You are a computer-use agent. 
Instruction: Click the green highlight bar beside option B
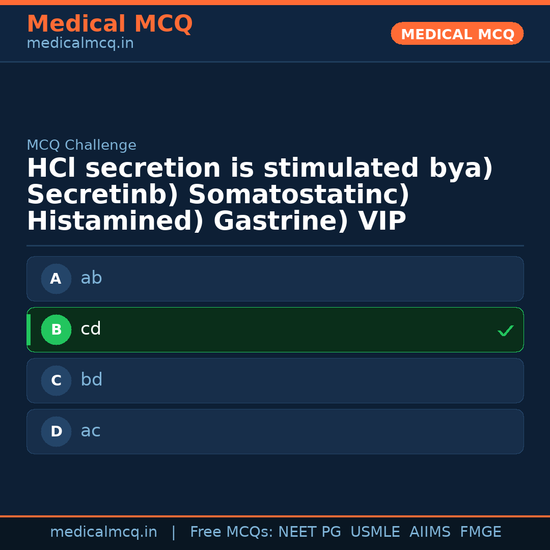tap(29, 329)
